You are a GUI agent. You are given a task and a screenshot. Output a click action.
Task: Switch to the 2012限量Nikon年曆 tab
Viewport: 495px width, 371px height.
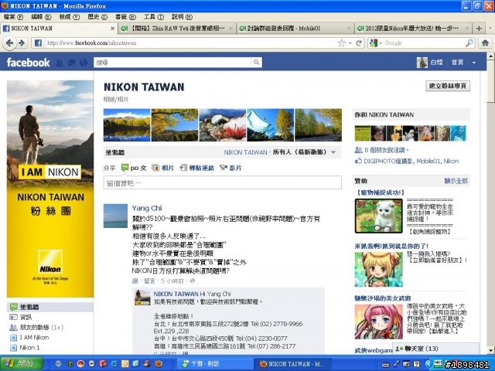[413, 29]
